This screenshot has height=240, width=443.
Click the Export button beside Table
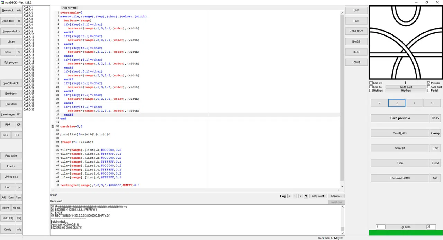[435, 163]
